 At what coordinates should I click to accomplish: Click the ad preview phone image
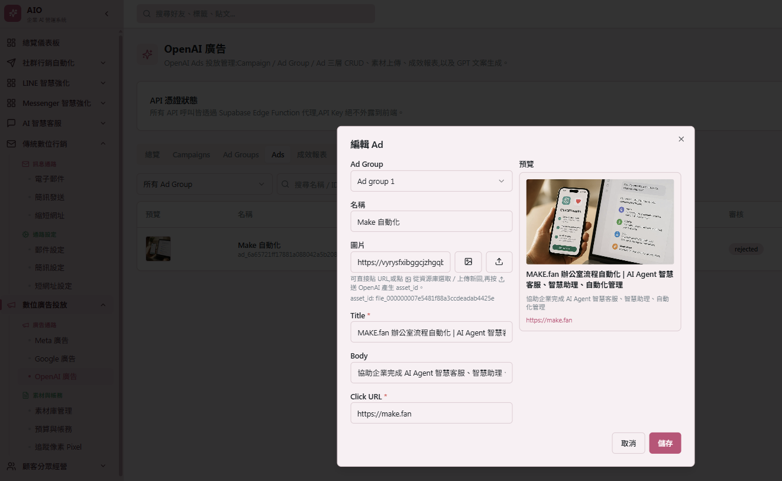coord(600,221)
